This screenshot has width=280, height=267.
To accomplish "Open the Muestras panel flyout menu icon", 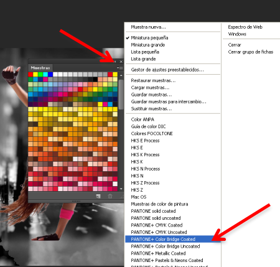I will [119, 68].
